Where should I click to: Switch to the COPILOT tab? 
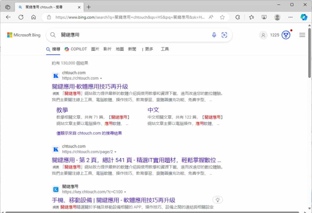click(x=76, y=49)
